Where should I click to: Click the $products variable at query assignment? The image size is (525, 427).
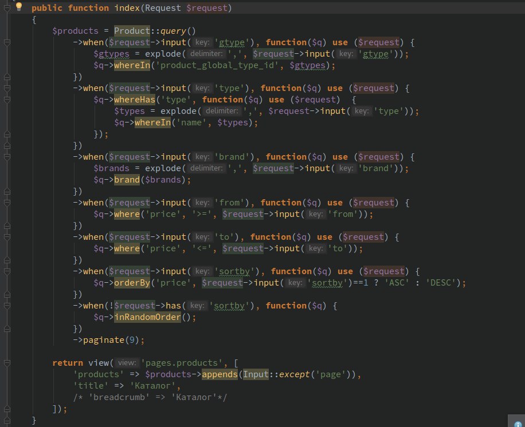75,31
